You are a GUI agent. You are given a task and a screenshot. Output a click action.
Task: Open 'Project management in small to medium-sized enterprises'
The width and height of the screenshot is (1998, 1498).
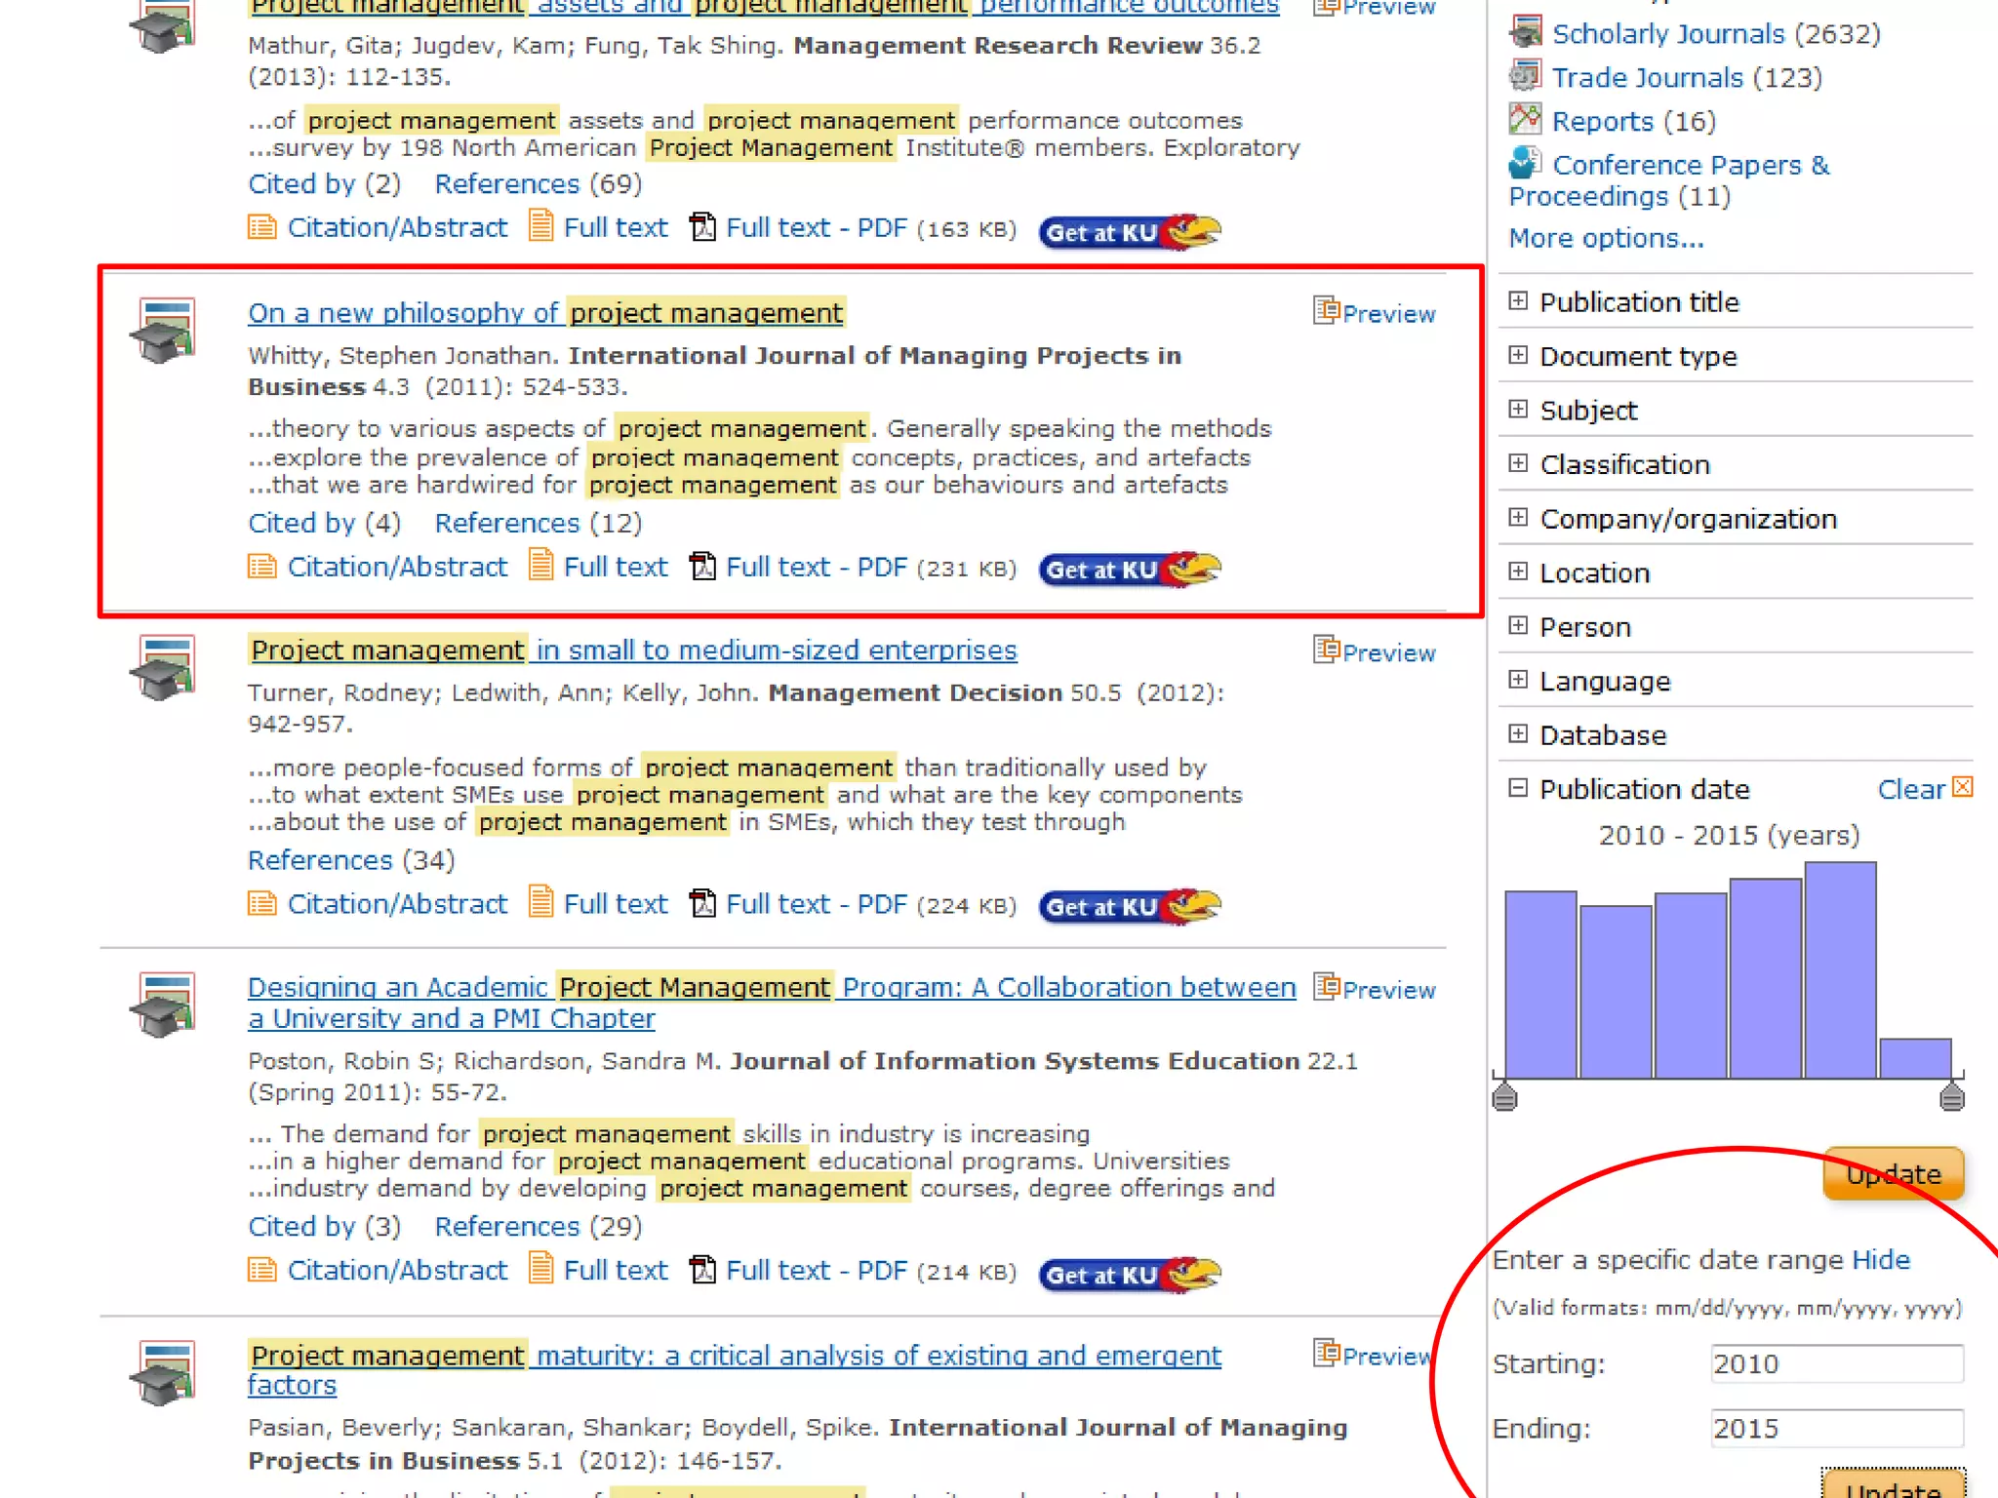632,650
